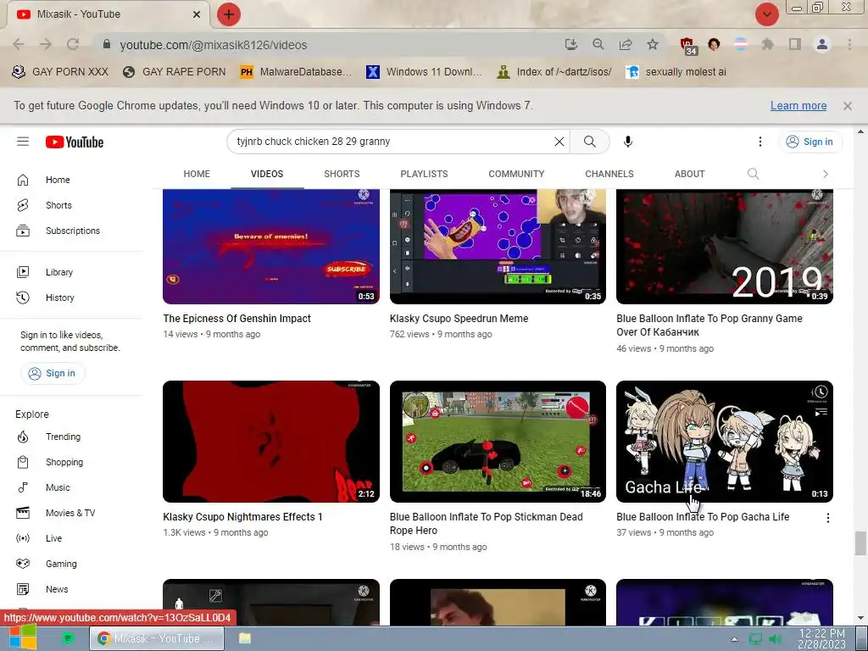Select the VIDEOS tab

(267, 174)
